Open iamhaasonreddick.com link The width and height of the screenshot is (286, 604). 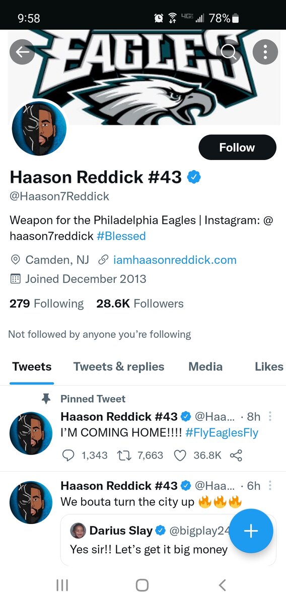click(175, 260)
